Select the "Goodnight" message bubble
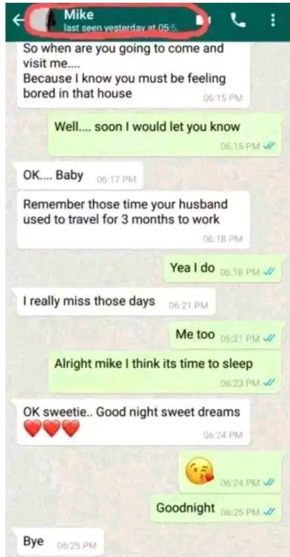Screen dimensions: 290x557 (216, 509)
